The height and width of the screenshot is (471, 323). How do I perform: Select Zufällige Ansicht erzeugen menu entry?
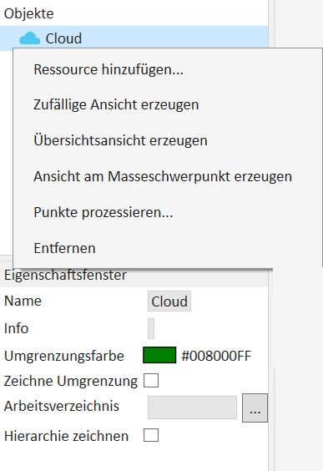(x=116, y=105)
